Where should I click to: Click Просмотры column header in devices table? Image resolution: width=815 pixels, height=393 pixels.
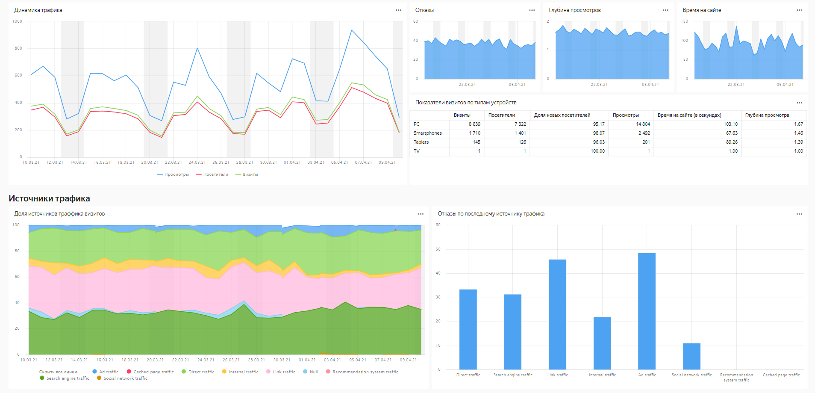(626, 115)
